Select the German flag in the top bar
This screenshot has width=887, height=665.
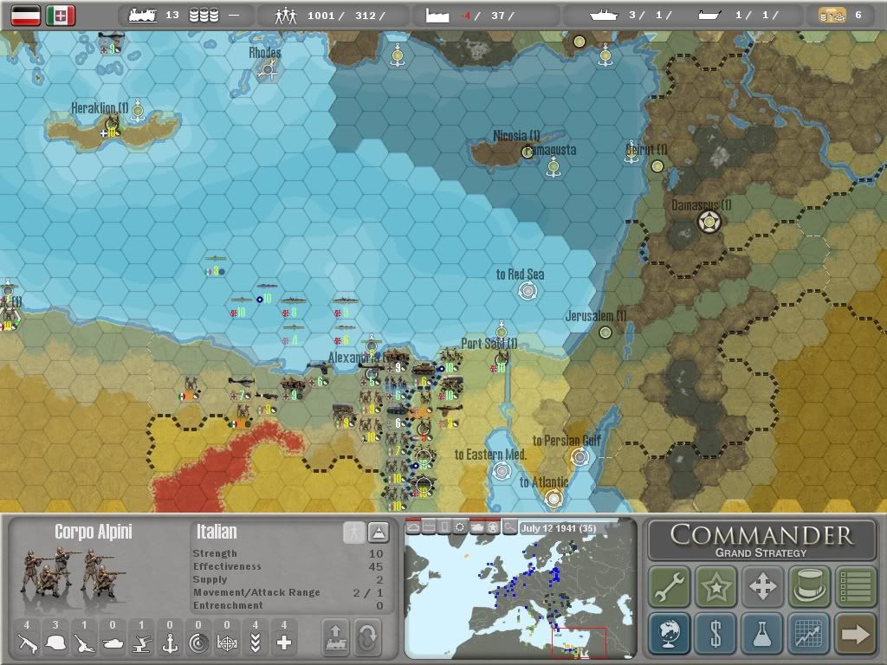26,16
